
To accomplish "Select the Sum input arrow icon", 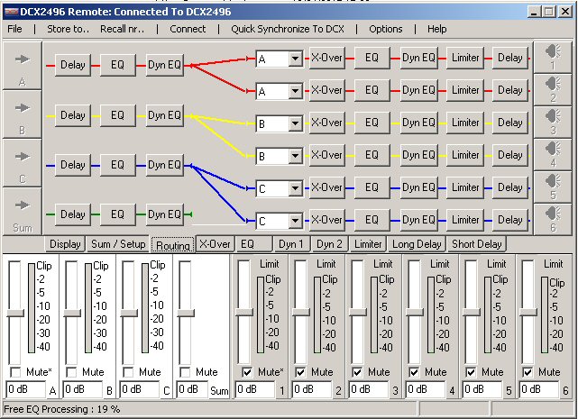I will 23,205.
